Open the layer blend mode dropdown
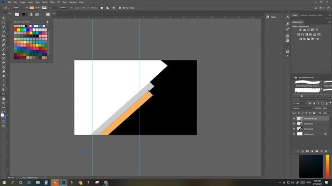Viewport: 332px width, 186px height. pyautogui.click(x=303, y=108)
